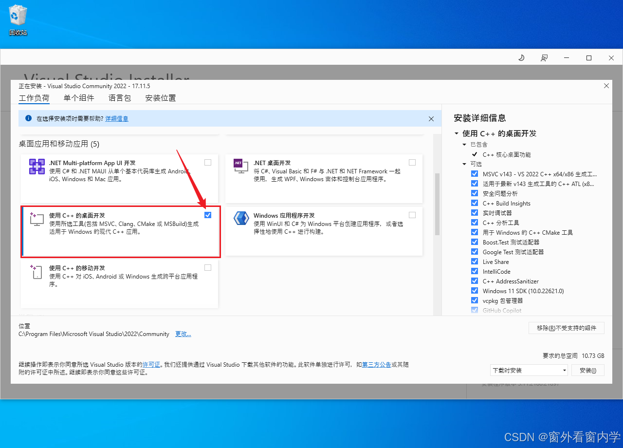Screen dimensions: 623x448
Task: Dismiss the help banner with its X
Action: coord(431,118)
